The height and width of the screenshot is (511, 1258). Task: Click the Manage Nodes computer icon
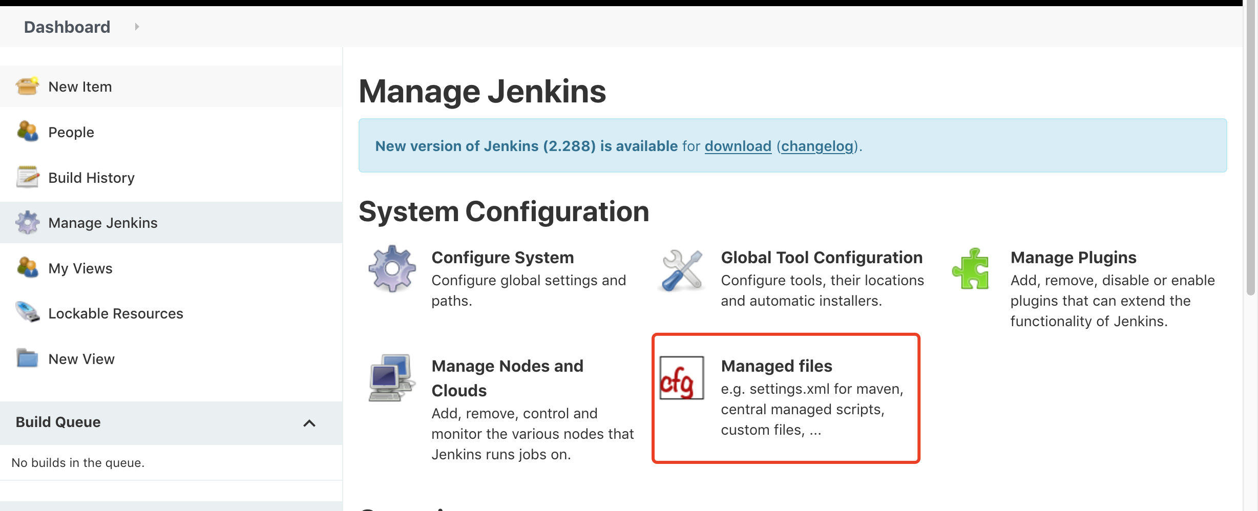[392, 377]
